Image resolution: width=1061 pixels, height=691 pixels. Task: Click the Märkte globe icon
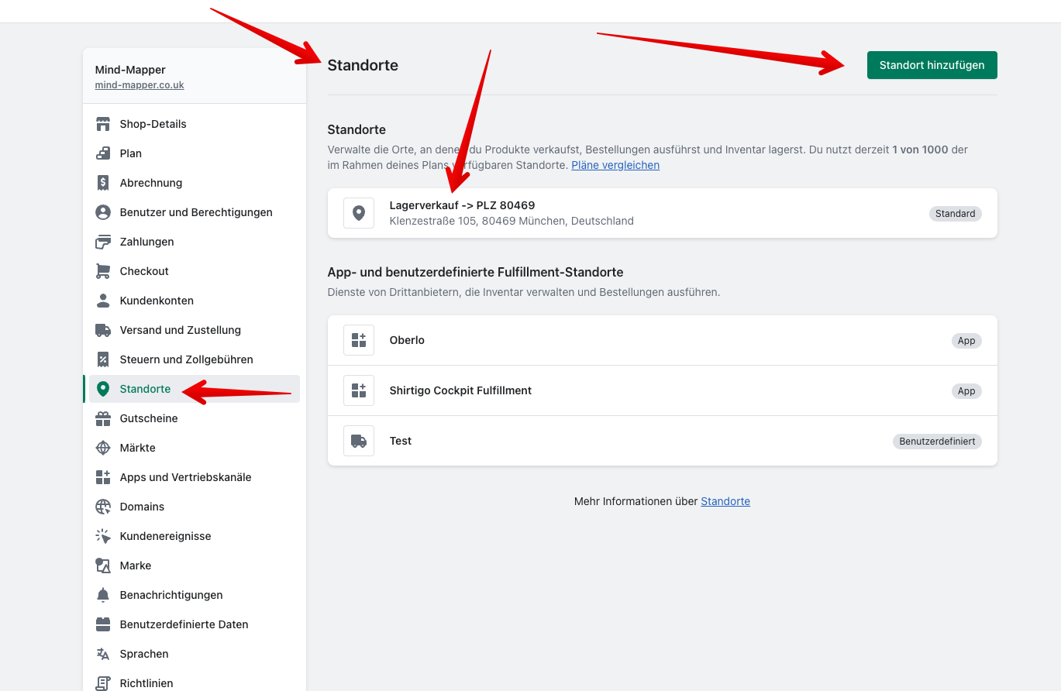tap(103, 448)
